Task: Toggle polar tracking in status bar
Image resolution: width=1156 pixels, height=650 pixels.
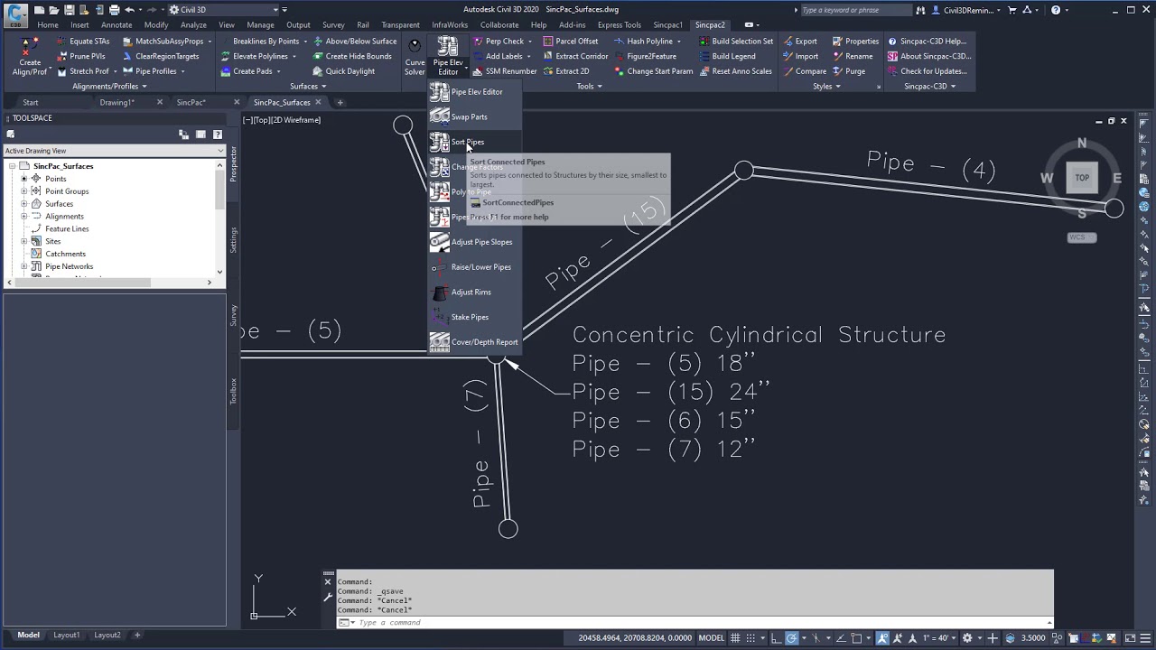Action: click(x=792, y=638)
